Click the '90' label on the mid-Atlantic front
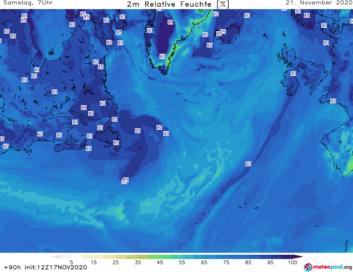The height and width of the screenshot is (272, 353). [x=248, y=164]
